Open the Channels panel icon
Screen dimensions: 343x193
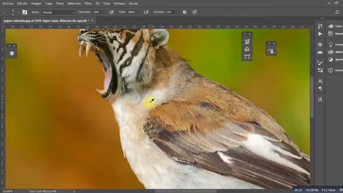247,49
